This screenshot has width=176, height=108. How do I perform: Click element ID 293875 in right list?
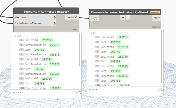[123, 76]
